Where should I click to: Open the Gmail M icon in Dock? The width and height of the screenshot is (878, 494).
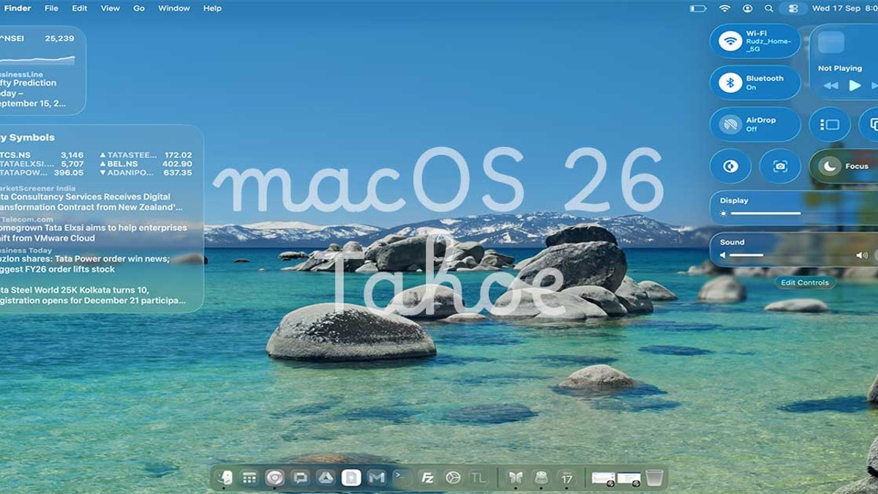click(376, 478)
